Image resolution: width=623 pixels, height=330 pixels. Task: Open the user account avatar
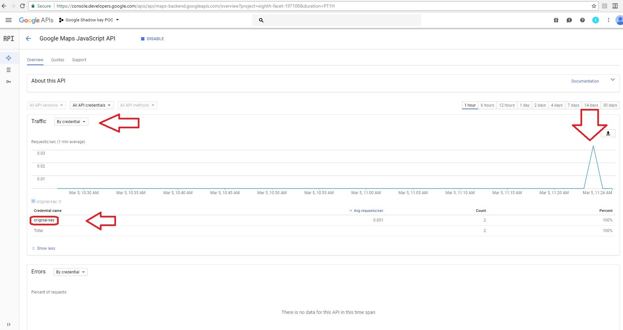click(619, 20)
